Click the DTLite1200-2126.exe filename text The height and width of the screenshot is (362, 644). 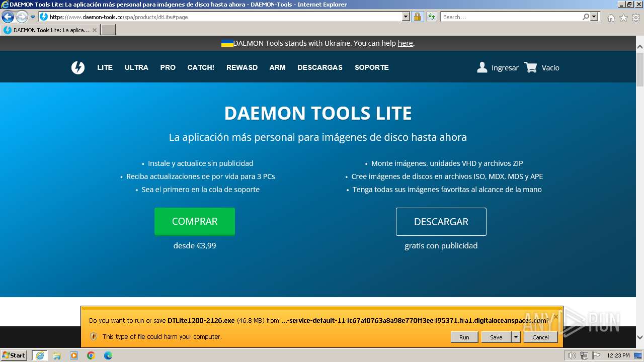(x=201, y=320)
